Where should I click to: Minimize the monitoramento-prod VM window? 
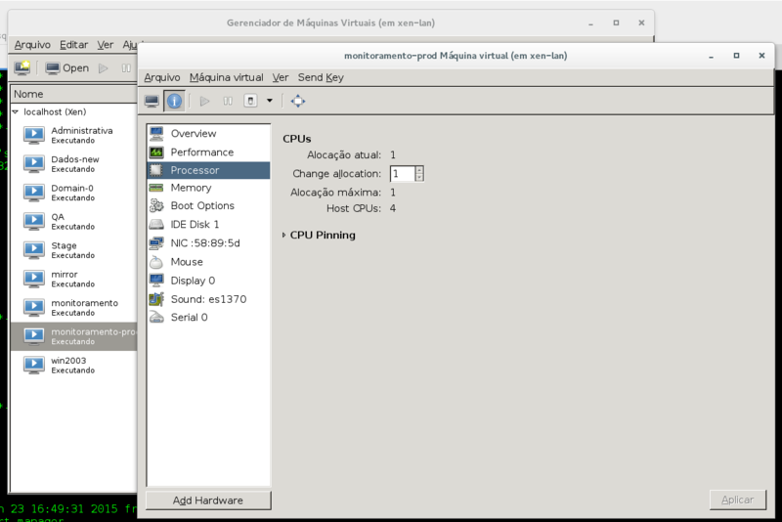pyautogui.click(x=711, y=56)
